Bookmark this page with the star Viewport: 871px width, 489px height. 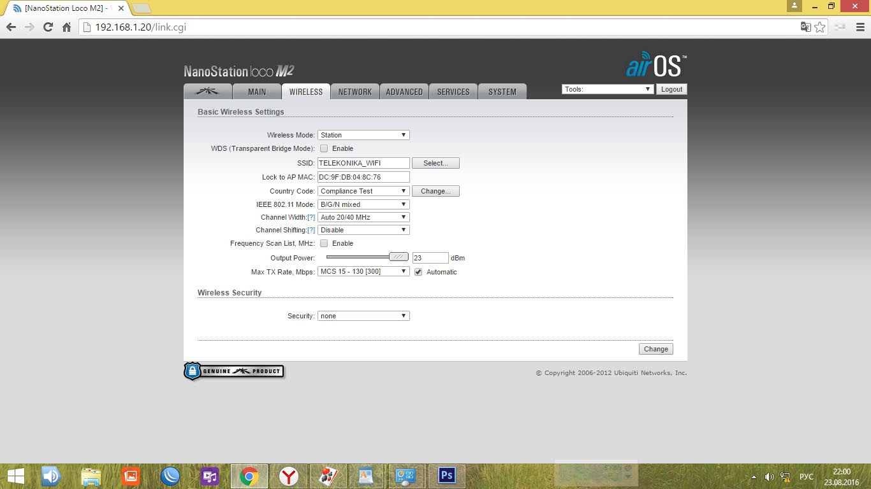tap(820, 27)
